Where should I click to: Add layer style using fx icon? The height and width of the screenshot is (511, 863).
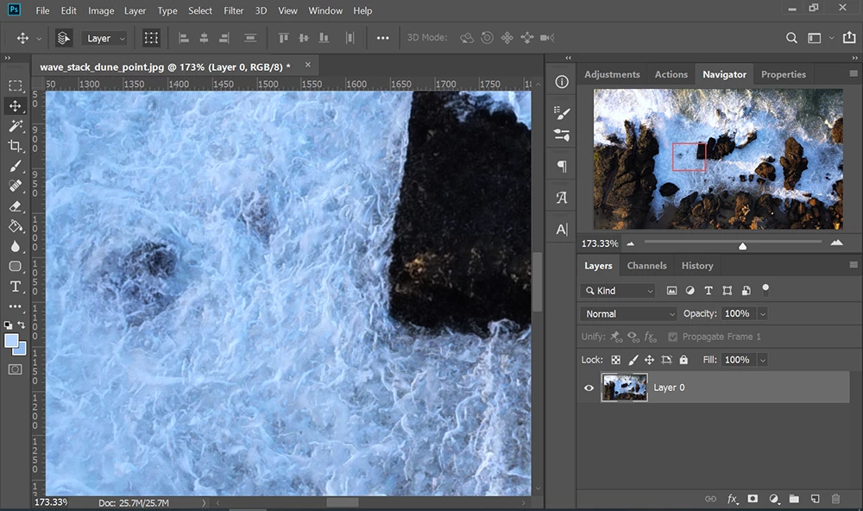(x=732, y=499)
